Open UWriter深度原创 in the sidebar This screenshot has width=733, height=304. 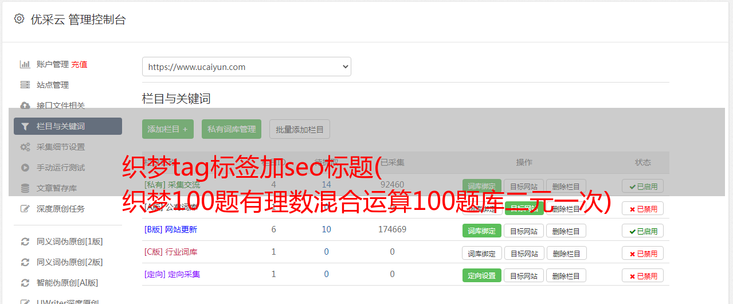coord(68,301)
